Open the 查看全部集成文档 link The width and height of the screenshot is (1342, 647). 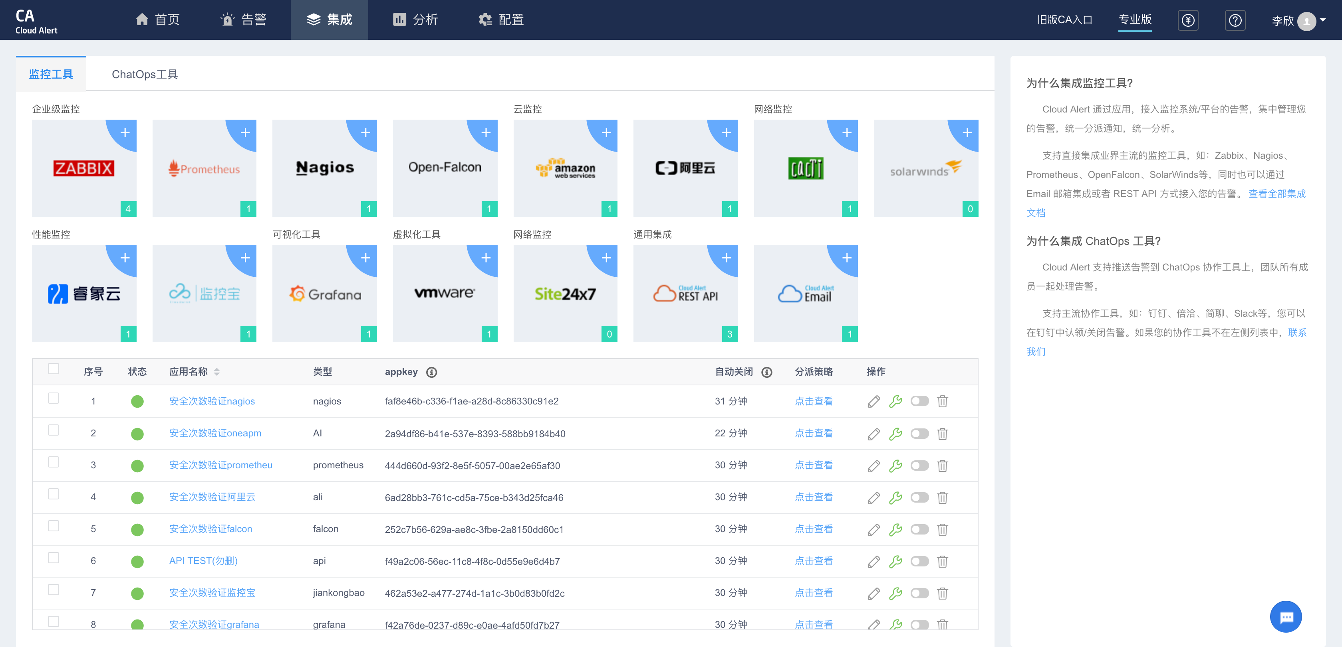(x=1166, y=203)
